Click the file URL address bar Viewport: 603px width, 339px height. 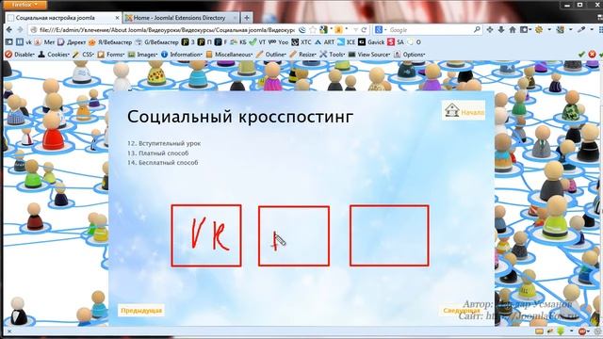pyautogui.click(x=167, y=29)
